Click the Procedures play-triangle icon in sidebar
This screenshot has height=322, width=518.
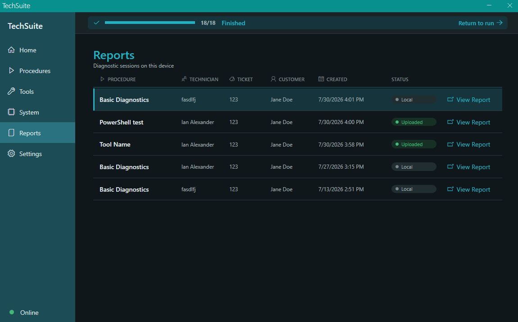pos(11,70)
